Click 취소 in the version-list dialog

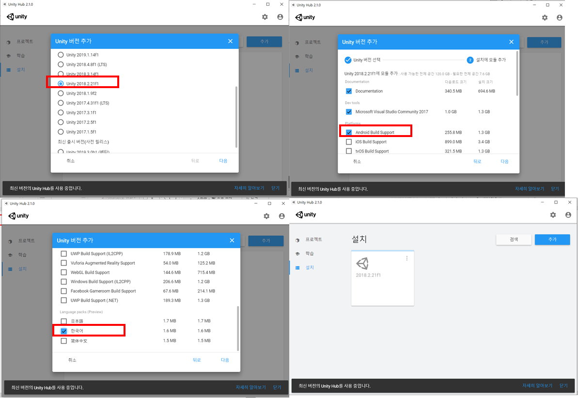(71, 161)
